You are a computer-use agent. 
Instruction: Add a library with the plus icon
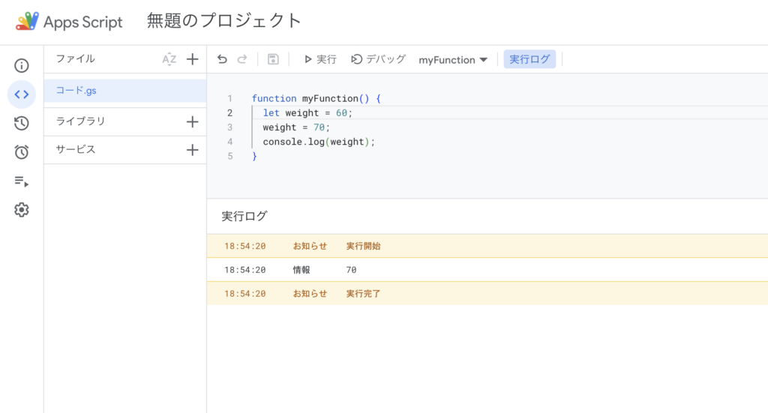point(192,121)
